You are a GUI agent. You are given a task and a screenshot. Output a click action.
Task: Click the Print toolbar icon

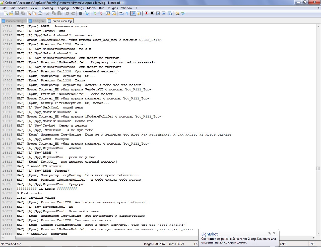click(x=40, y=14)
